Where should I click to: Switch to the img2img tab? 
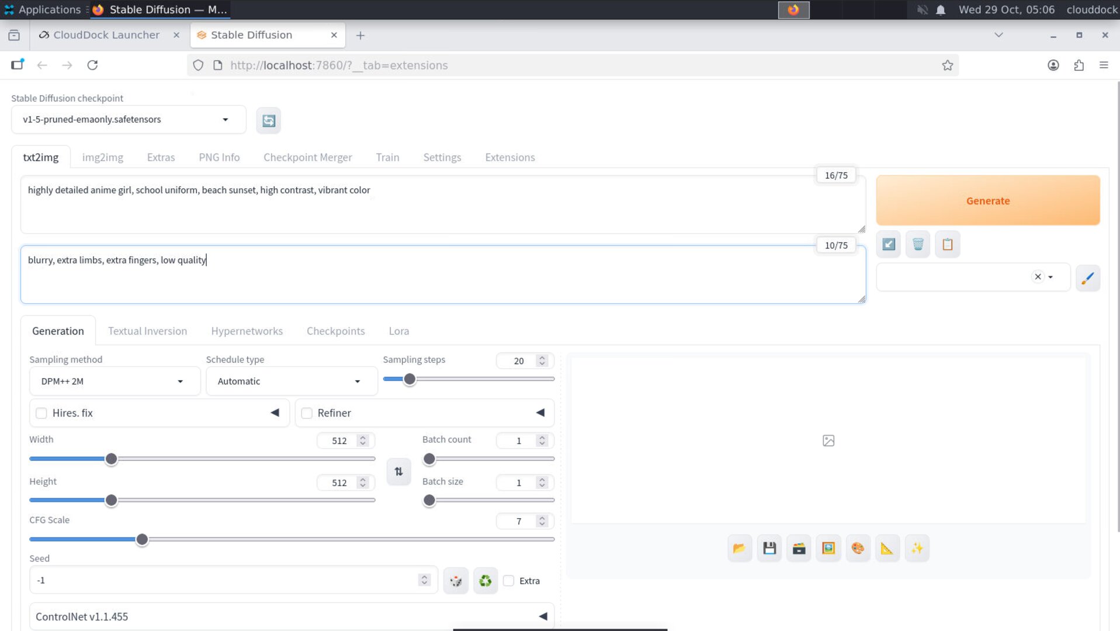tap(102, 157)
